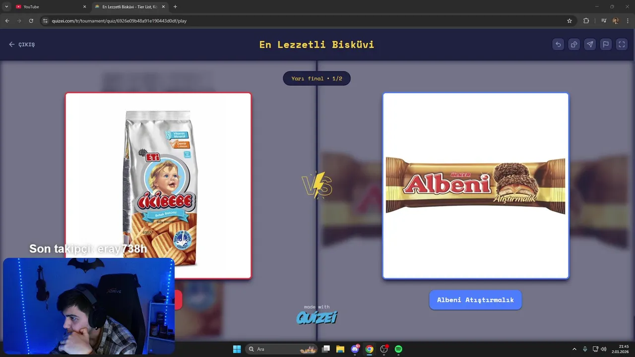The image size is (635, 357).
Task: Go back in browser history
Action: pos(7,21)
